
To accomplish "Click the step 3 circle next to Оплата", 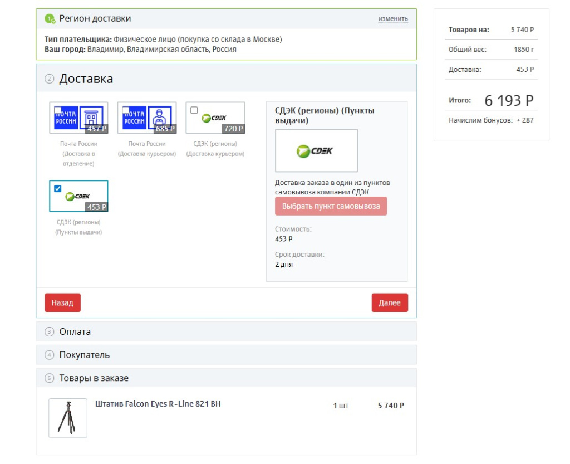I will click(50, 332).
